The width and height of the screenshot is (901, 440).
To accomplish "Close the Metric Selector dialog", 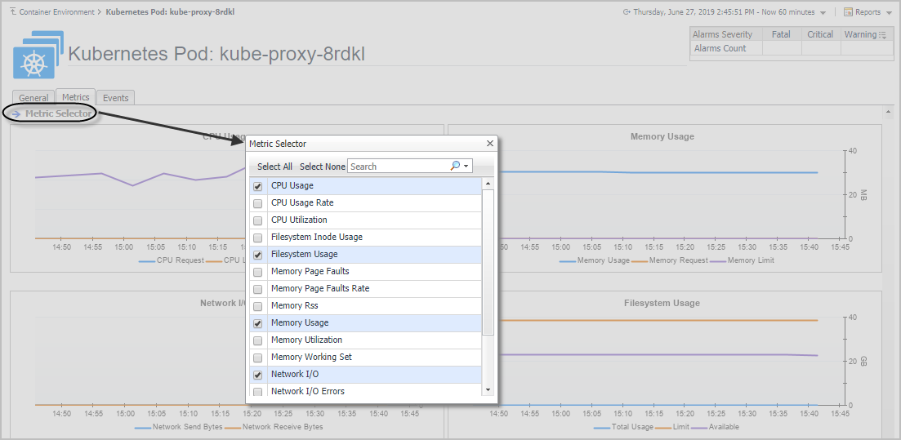I will [490, 144].
